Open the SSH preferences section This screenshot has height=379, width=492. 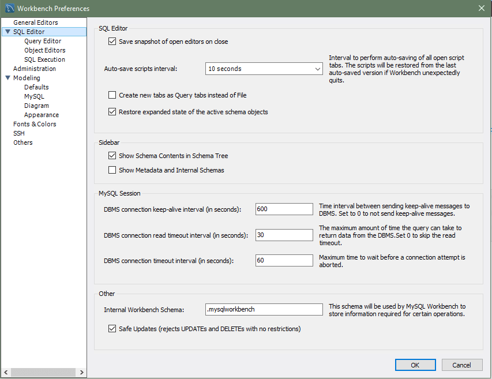[x=19, y=133]
